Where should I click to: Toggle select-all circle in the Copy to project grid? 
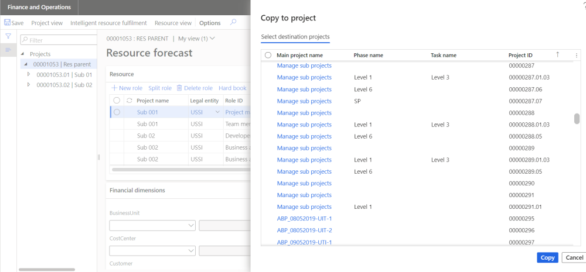click(x=268, y=55)
